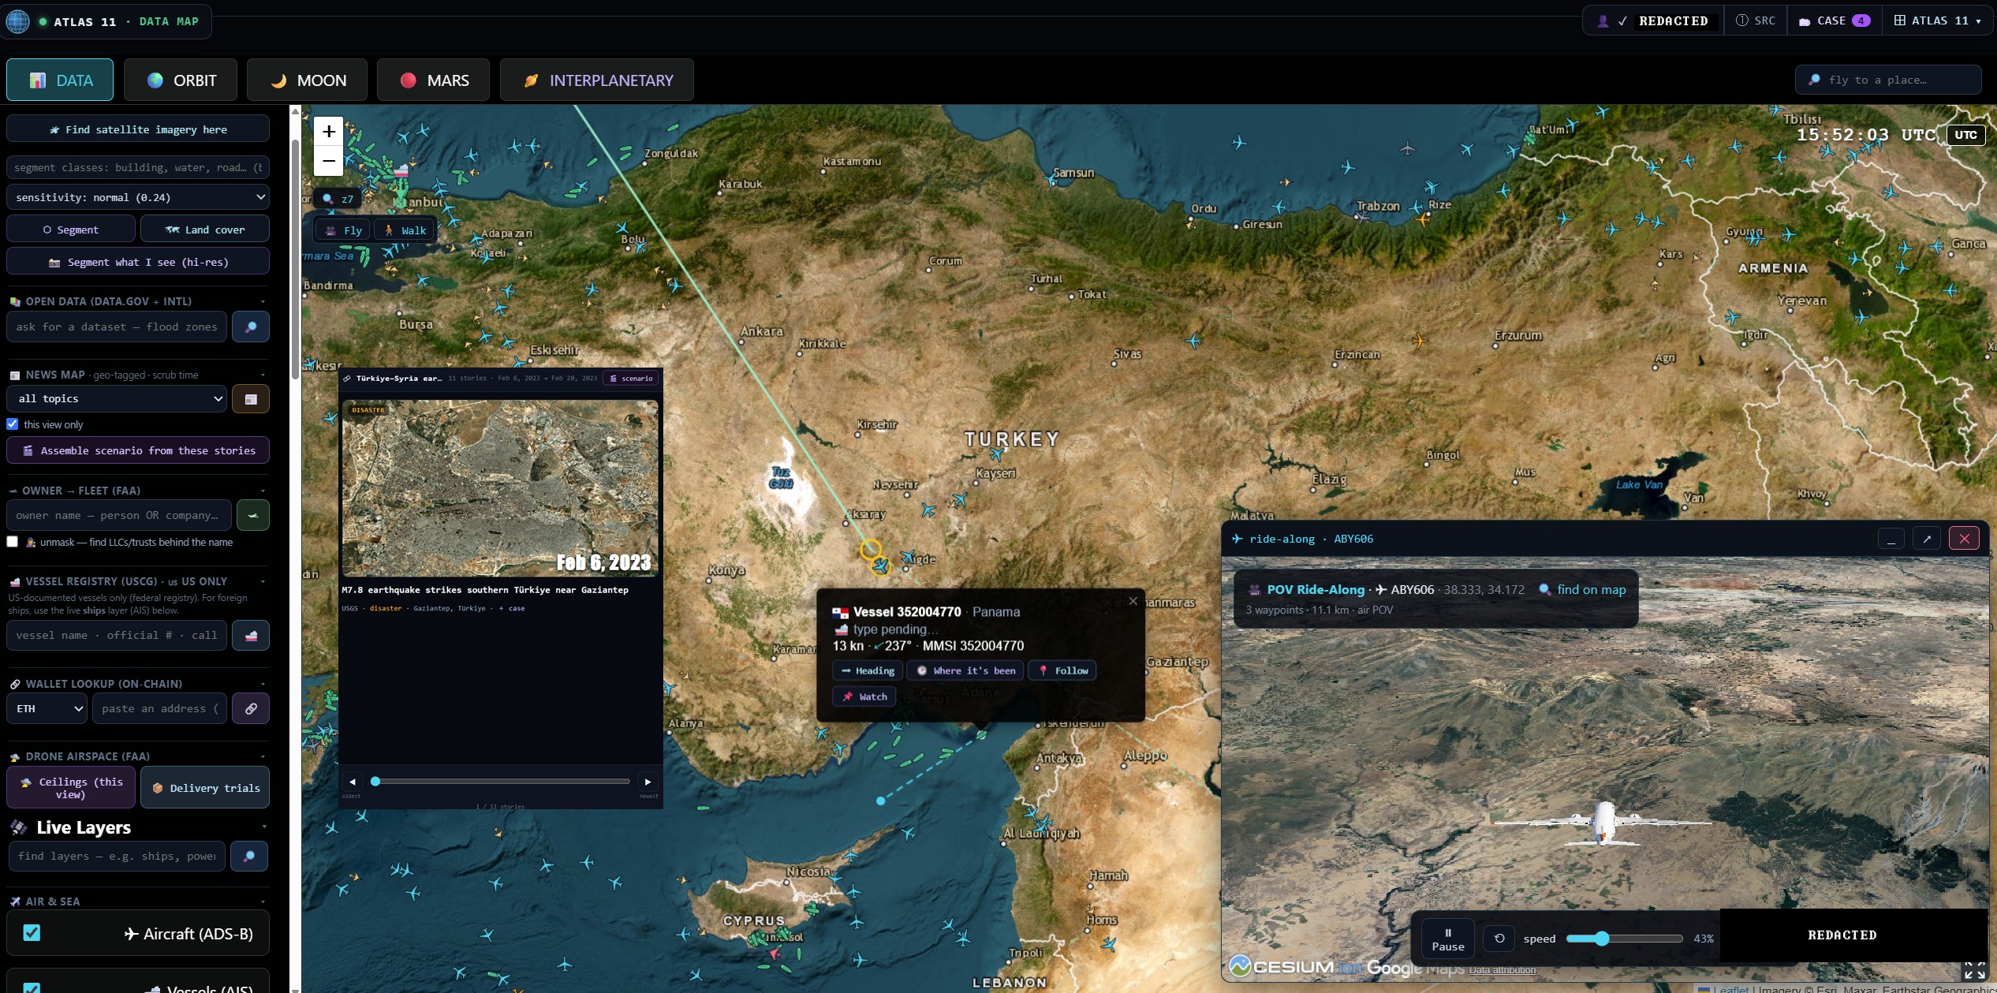Toggle the Aircraft (ADS-B) layer checkbox
Image resolution: width=1997 pixels, height=993 pixels.
tap(32, 933)
